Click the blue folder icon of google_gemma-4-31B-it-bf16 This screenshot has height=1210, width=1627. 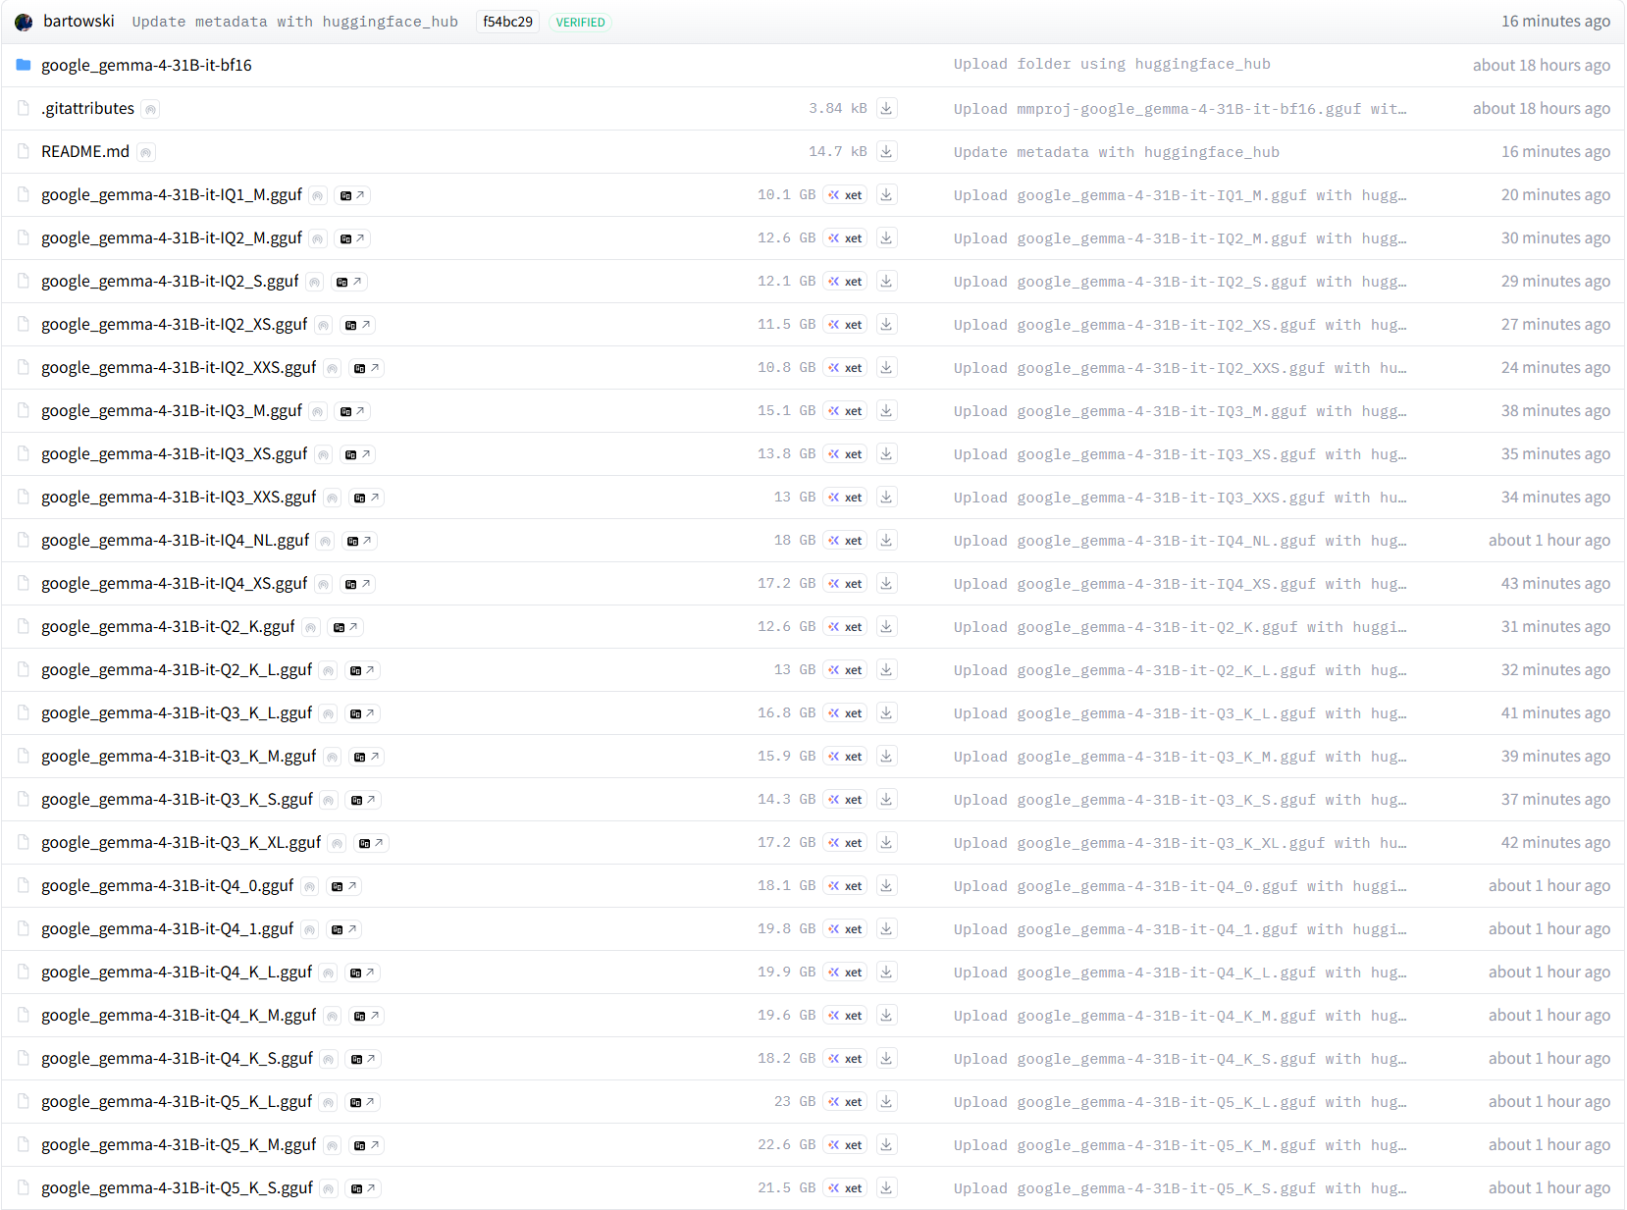tap(24, 65)
